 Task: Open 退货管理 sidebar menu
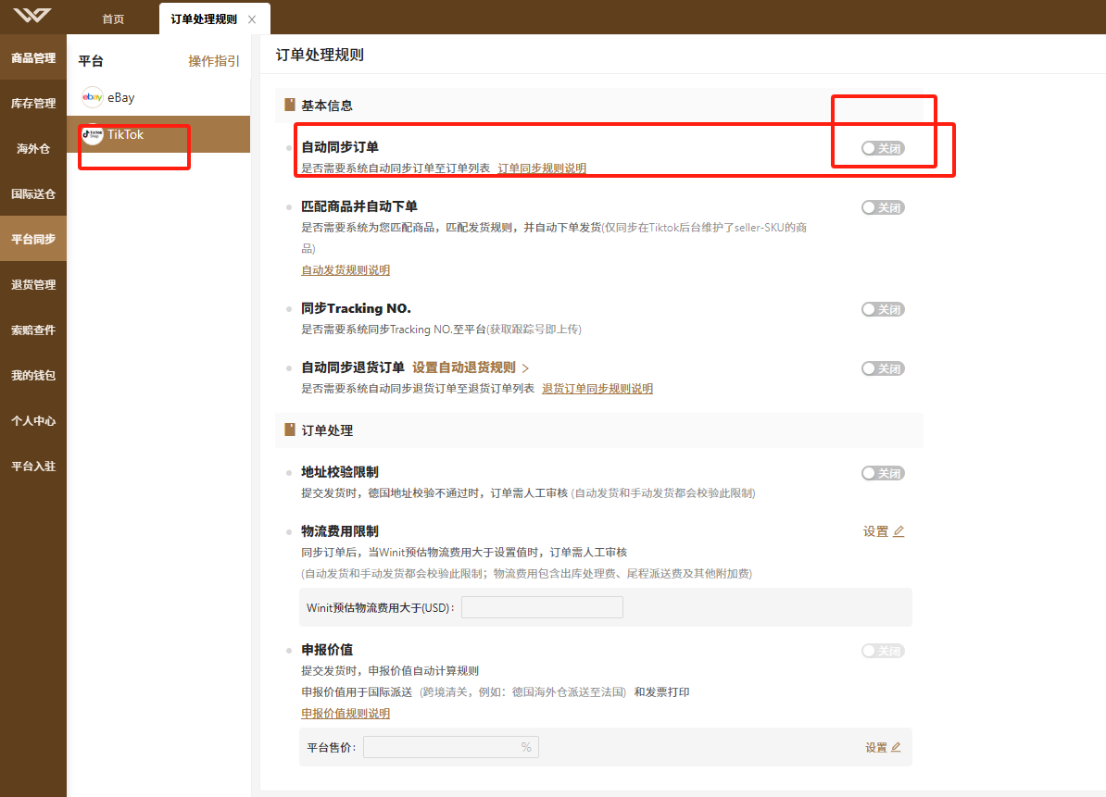point(33,284)
